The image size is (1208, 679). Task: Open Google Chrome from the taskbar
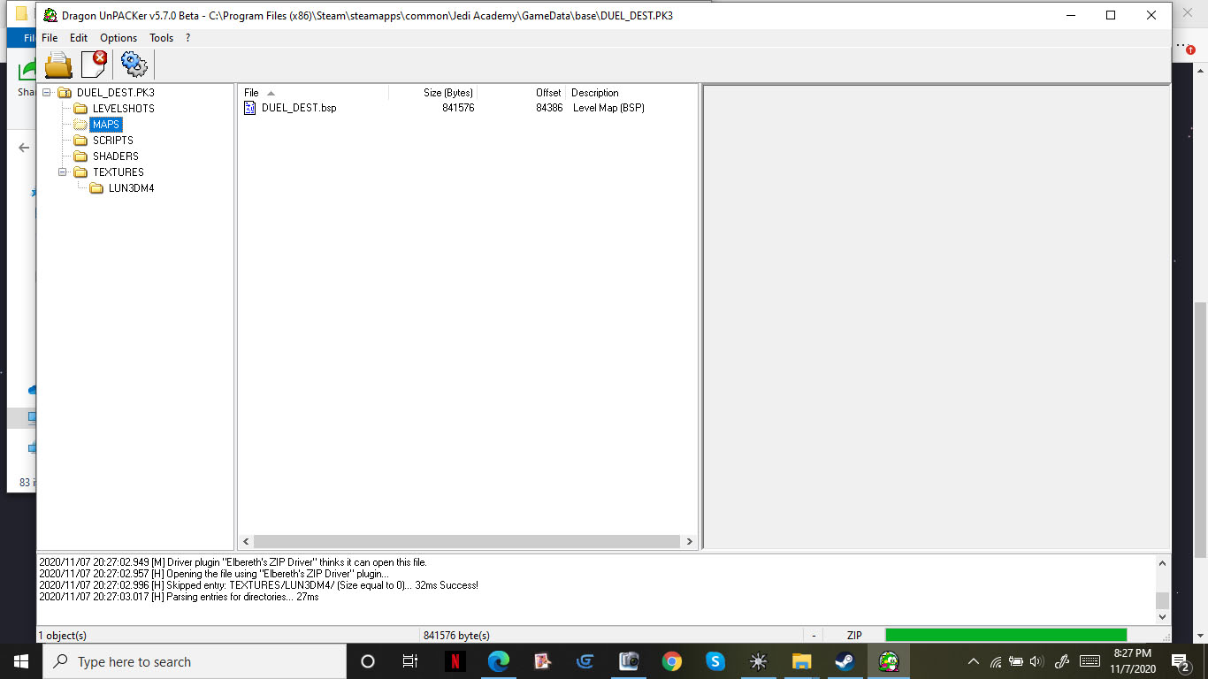tap(672, 661)
